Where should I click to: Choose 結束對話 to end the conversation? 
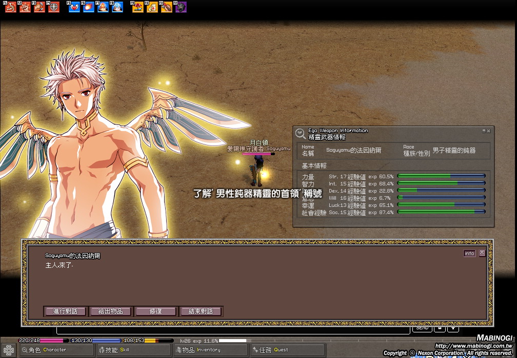tap(201, 311)
